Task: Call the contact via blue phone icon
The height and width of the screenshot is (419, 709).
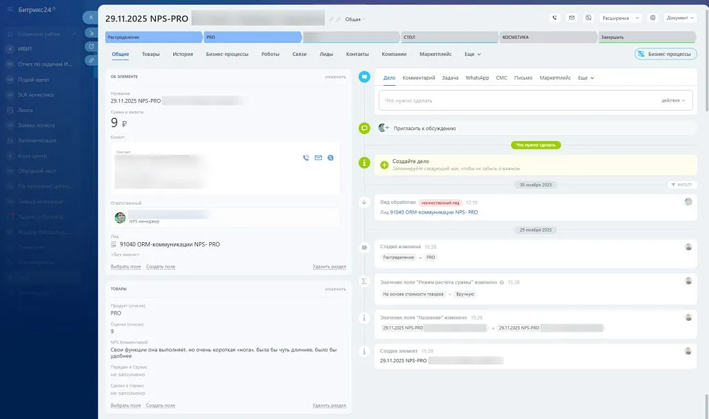Action: [306, 158]
